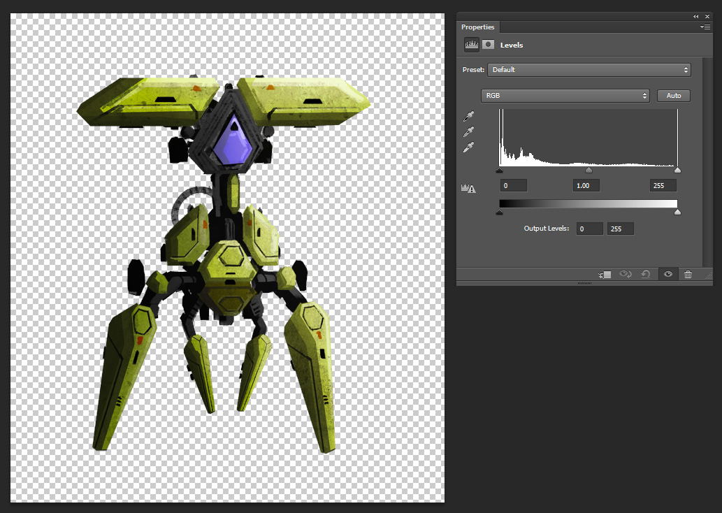Screen dimensions: 722x513
Task: Switch to the layer mask icon
Action: tap(488, 45)
